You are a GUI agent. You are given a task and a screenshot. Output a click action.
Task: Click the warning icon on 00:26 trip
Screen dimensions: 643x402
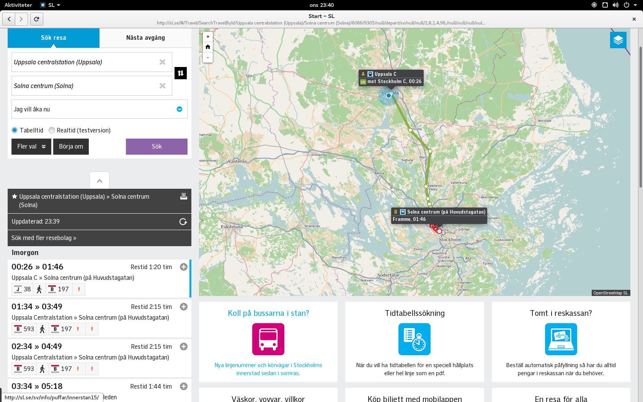79,289
